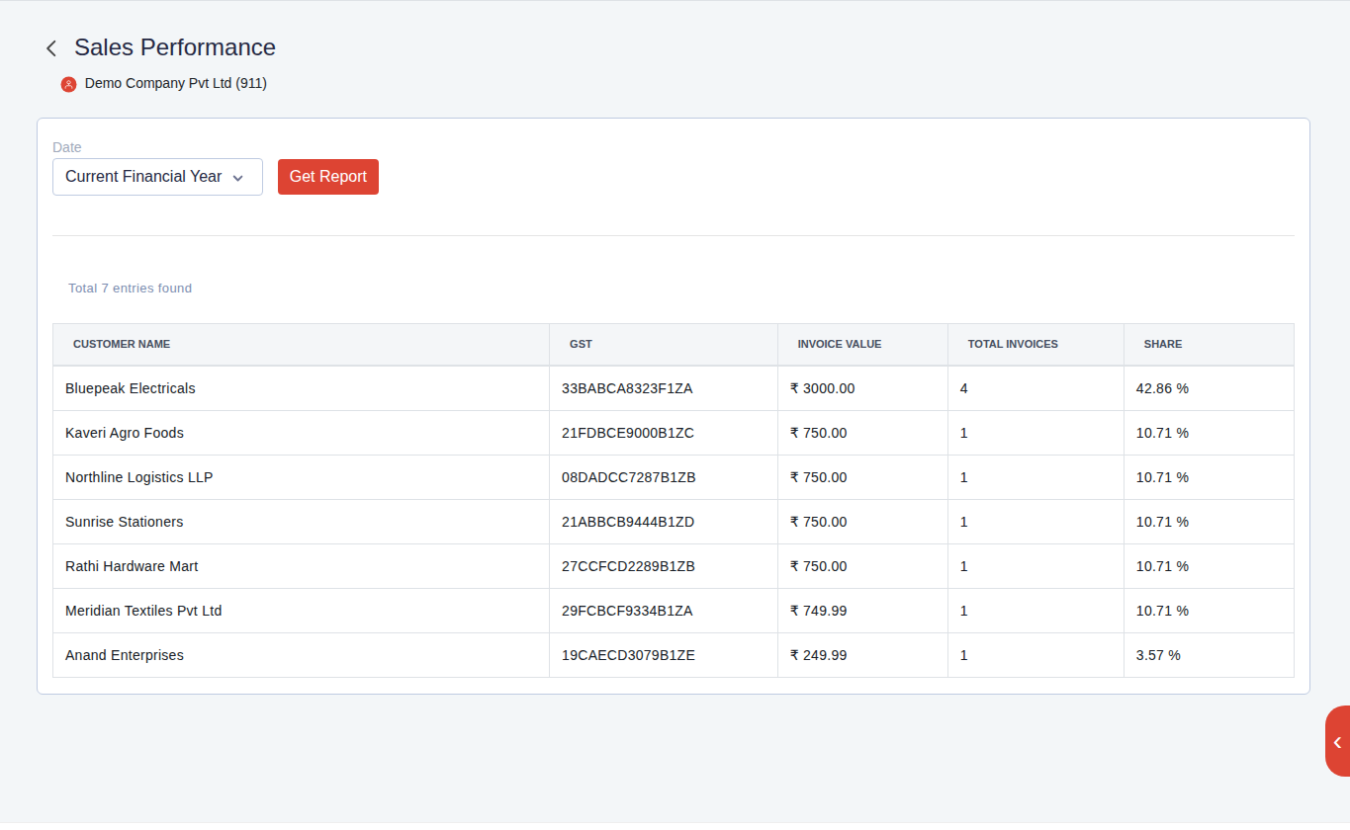Click GST number 33BABCA8323F1ZA
The width and height of the screenshot is (1350, 830).
pyautogui.click(x=627, y=388)
